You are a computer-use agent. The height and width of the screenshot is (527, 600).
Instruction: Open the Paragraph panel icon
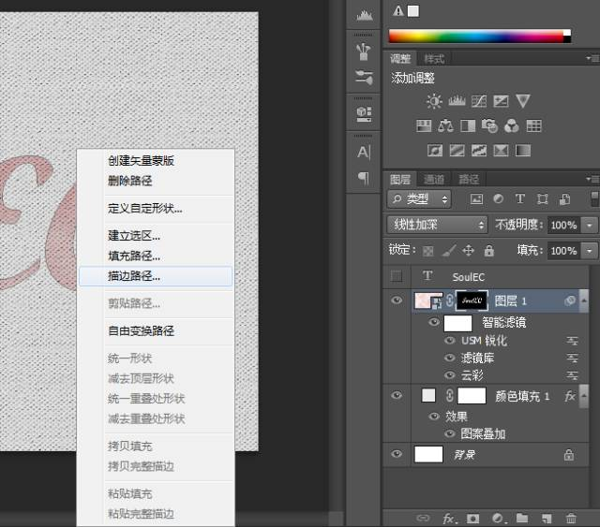364,178
